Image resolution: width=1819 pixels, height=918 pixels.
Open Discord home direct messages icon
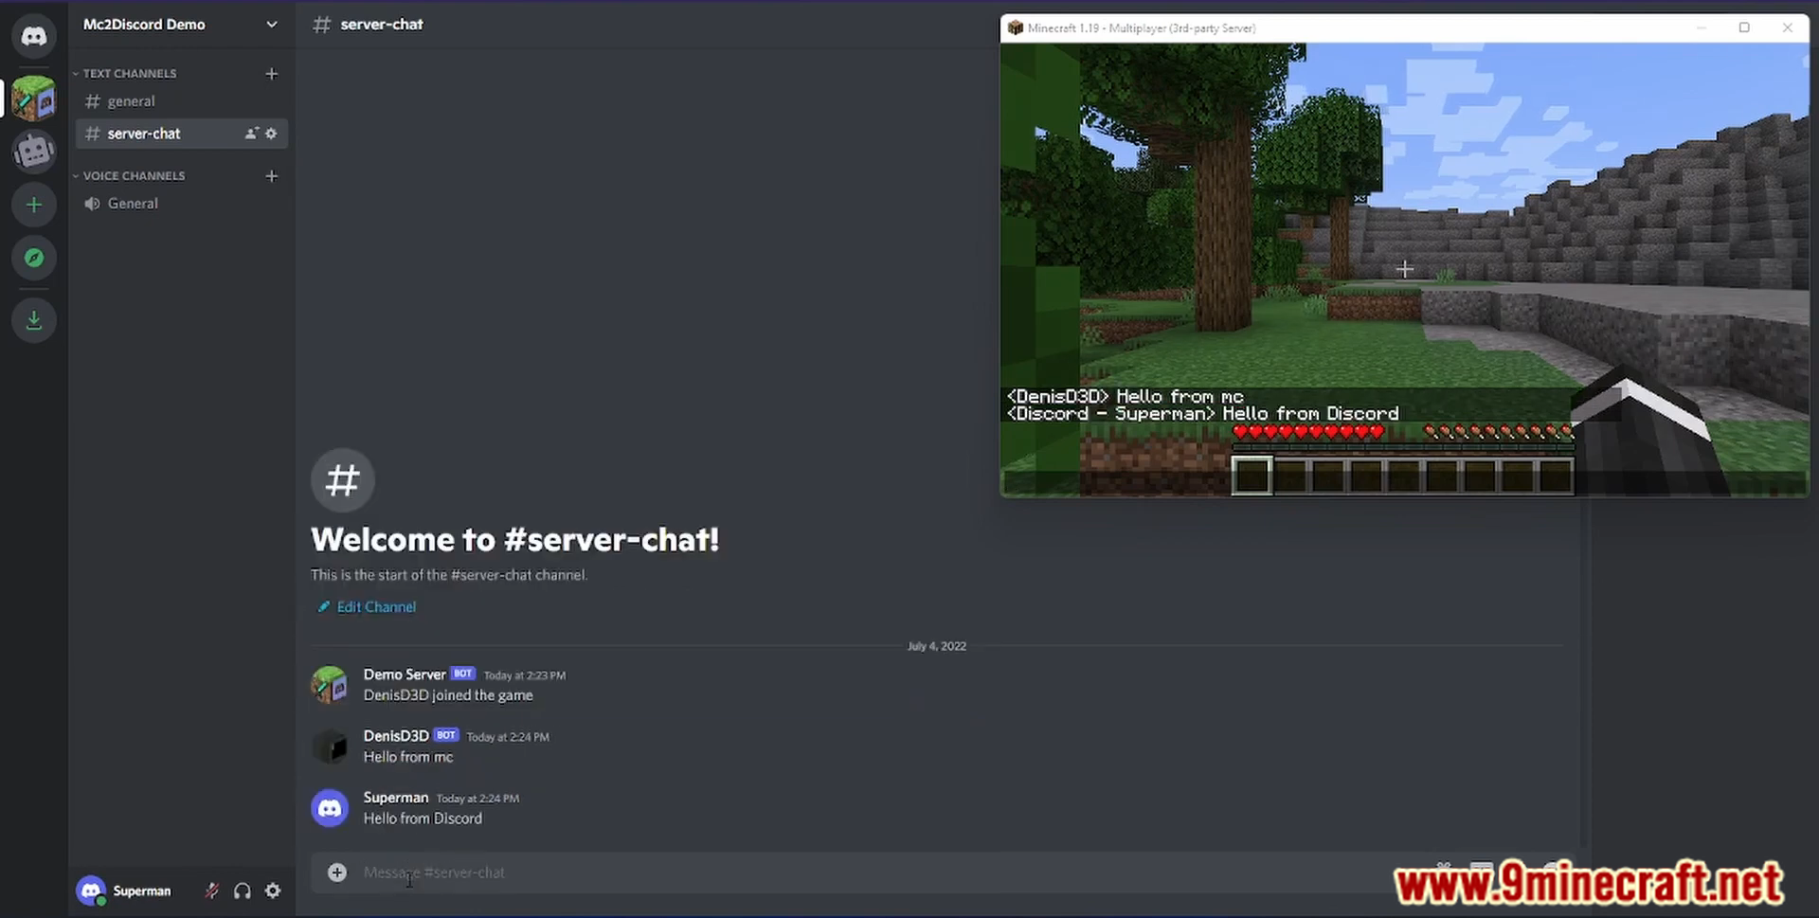34,36
